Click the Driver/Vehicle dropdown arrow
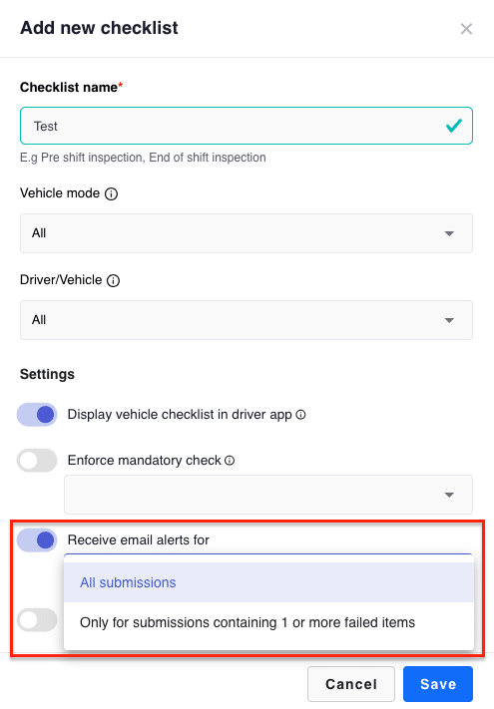This screenshot has width=494, height=709. pyautogui.click(x=449, y=320)
